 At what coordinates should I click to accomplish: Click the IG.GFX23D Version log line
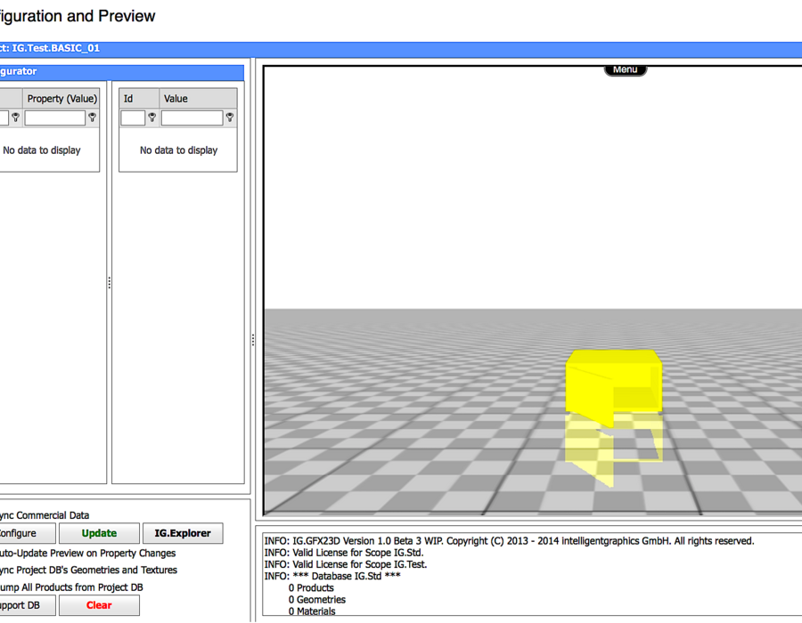click(510, 541)
